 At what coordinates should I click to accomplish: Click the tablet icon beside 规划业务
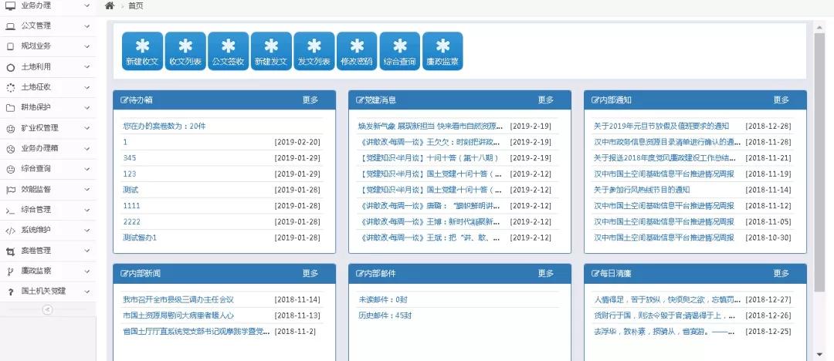(10, 46)
